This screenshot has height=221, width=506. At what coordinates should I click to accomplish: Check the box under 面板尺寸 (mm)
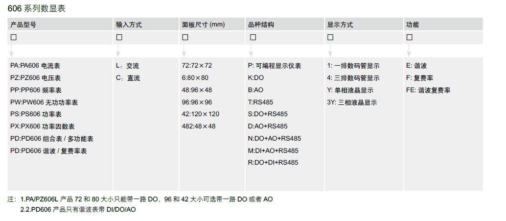(x=185, y=37)
